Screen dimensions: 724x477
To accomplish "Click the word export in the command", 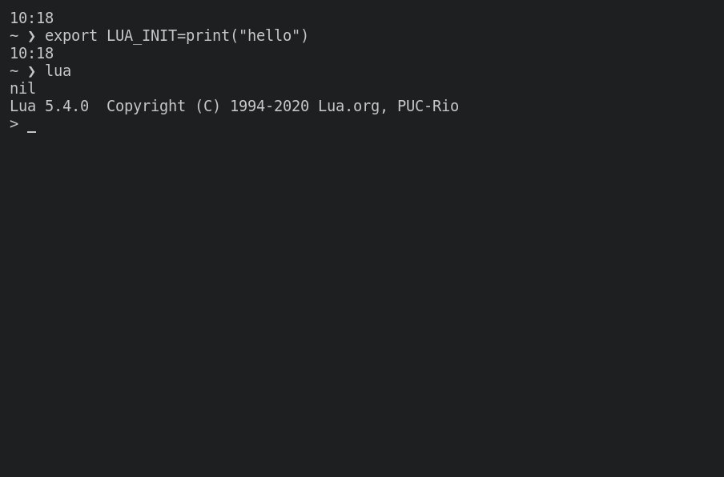I will [x=71, y=36].
